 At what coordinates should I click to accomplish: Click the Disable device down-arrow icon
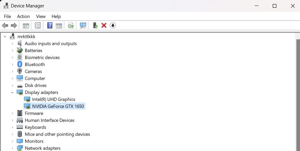113,25
